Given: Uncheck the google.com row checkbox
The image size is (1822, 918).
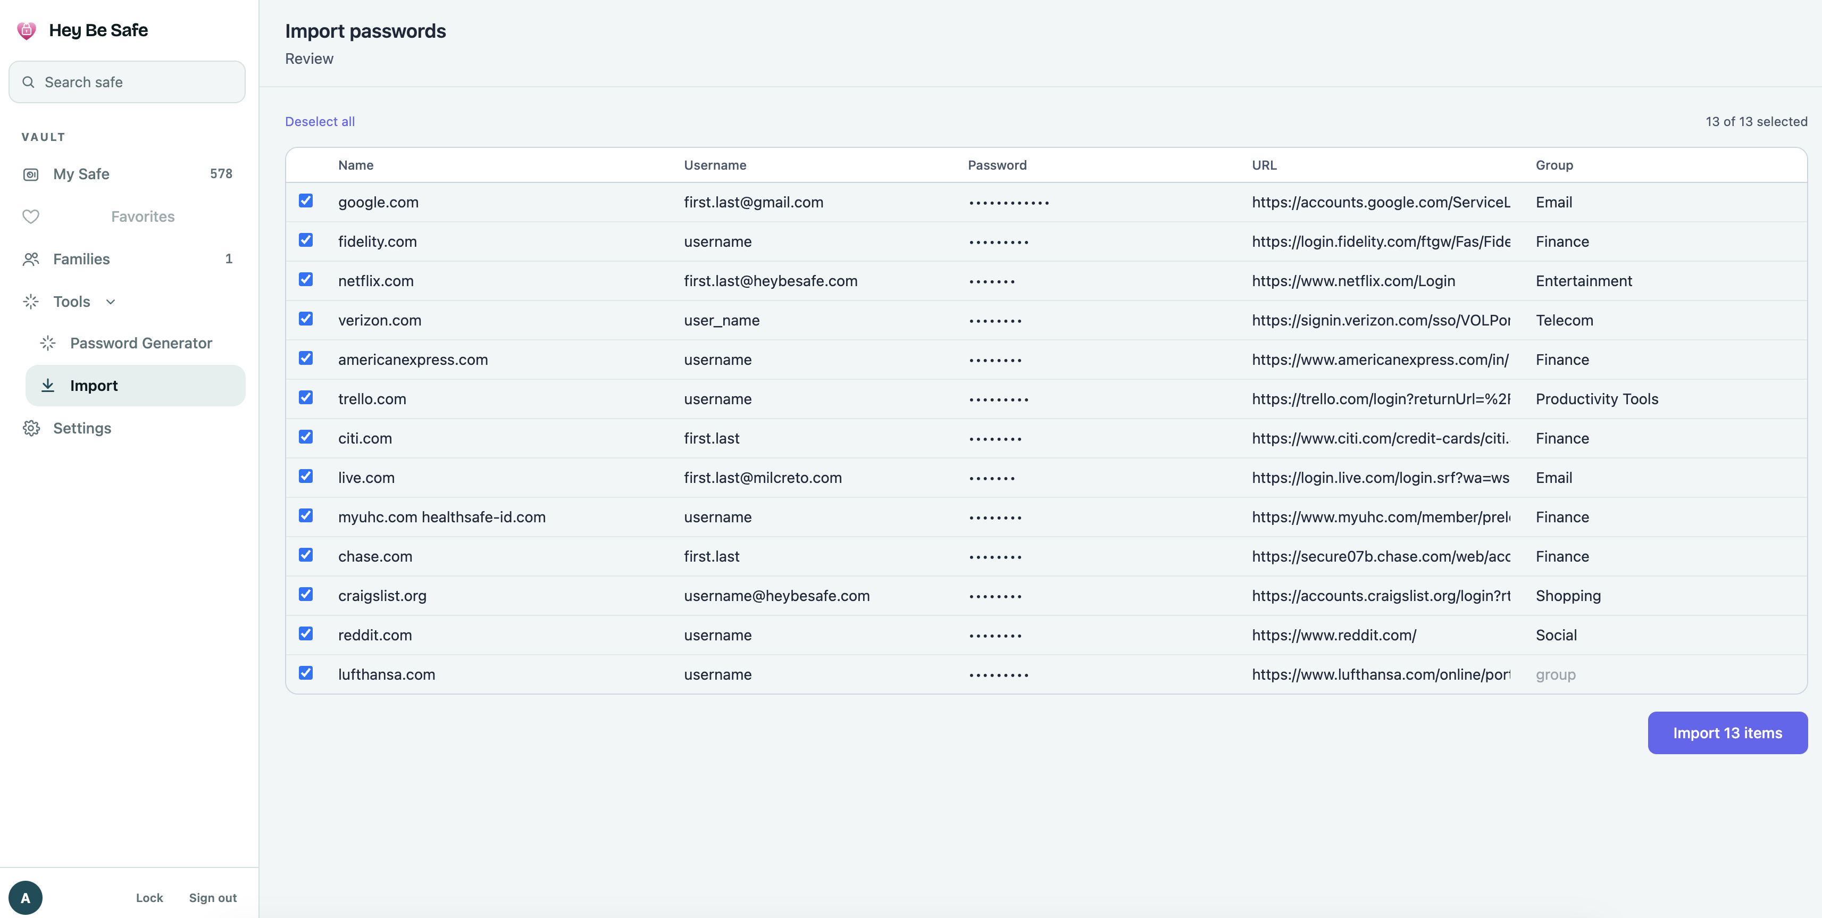Looking at the screenshot, I should click(x=306, y=201).
